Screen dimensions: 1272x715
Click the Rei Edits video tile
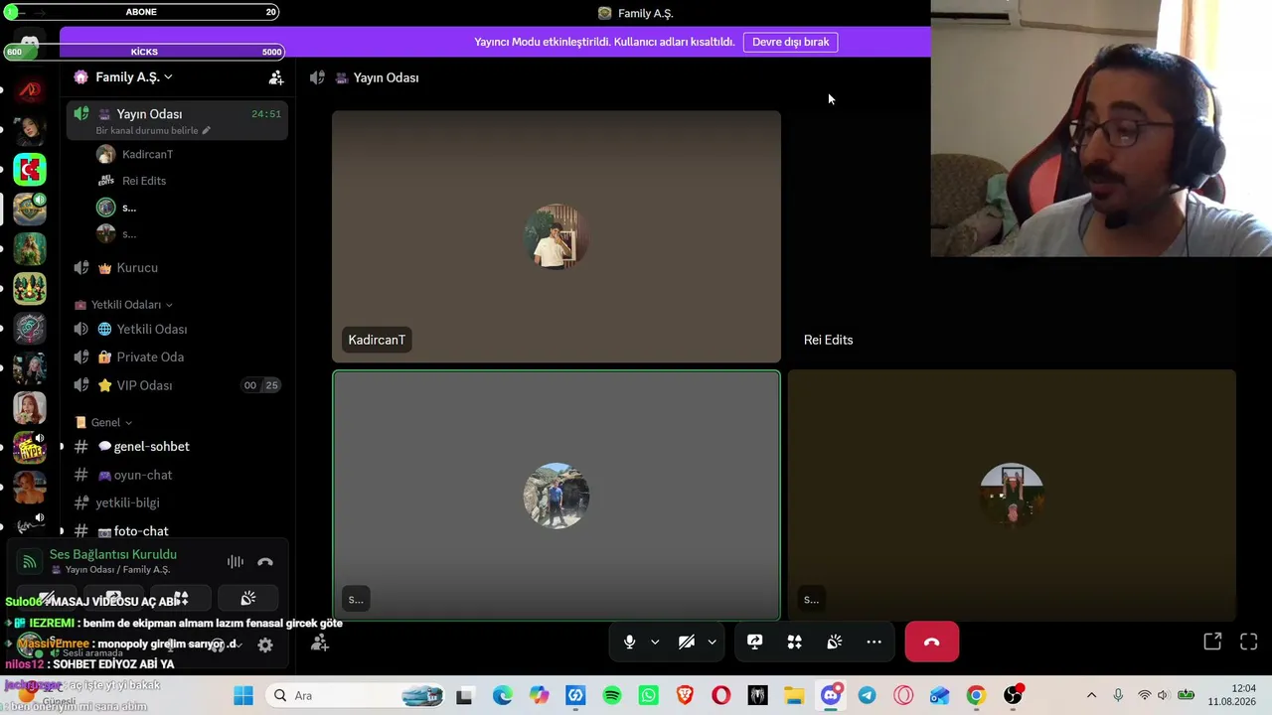pos(1012,236)
